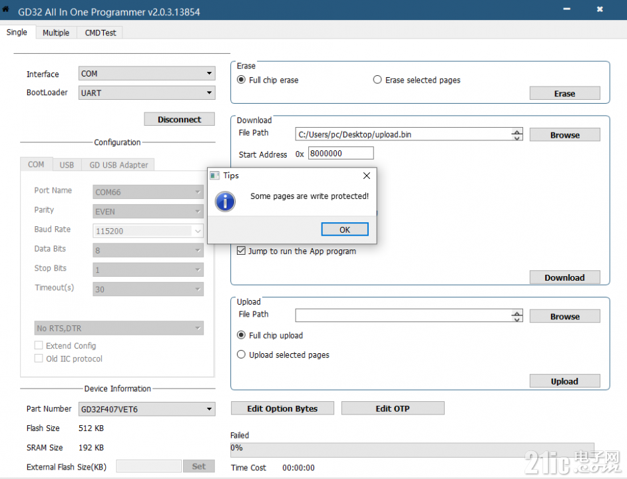Screen dimensions: 627x479
Task: Expand the Stop Bits dropdown
Action: click(148, 270)
